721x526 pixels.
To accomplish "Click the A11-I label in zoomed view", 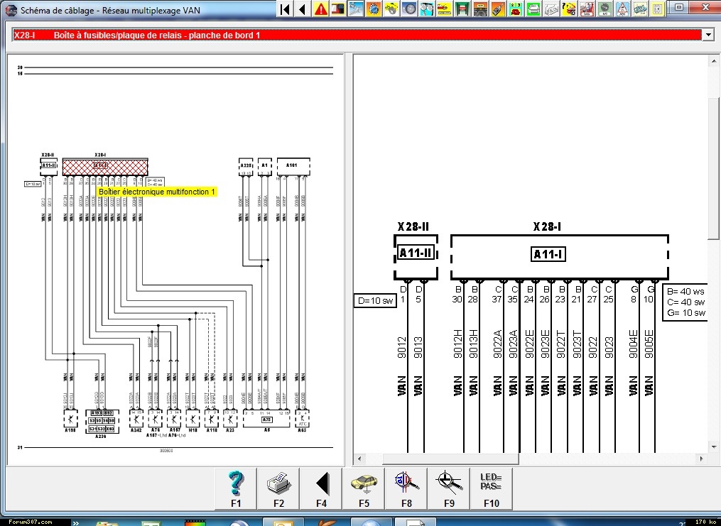I will point(548,254).
